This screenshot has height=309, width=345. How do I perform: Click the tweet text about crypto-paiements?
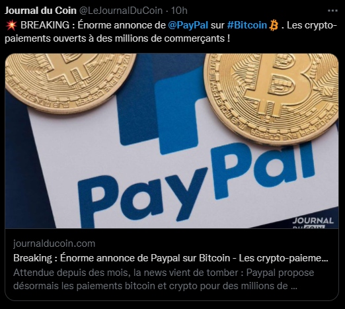[171, 32]
